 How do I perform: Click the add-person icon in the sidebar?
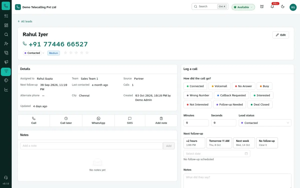click(6, 44)
